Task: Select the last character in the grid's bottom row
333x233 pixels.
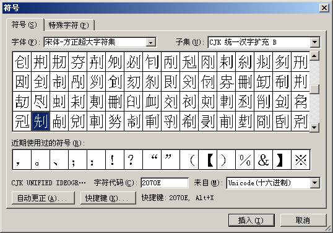Action: [300, 121]
